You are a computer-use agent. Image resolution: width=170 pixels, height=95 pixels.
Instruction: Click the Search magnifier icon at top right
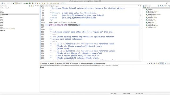167,3
